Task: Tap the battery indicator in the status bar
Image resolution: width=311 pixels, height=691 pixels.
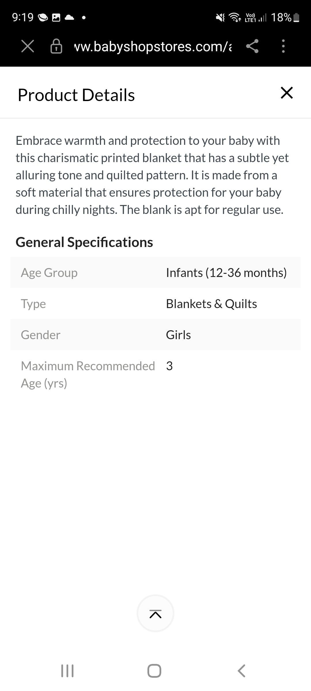Action: point(296,18)
